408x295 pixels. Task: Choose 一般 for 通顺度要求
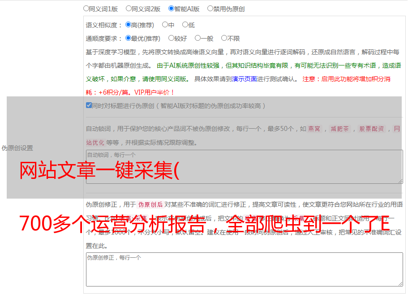[198, 38]
